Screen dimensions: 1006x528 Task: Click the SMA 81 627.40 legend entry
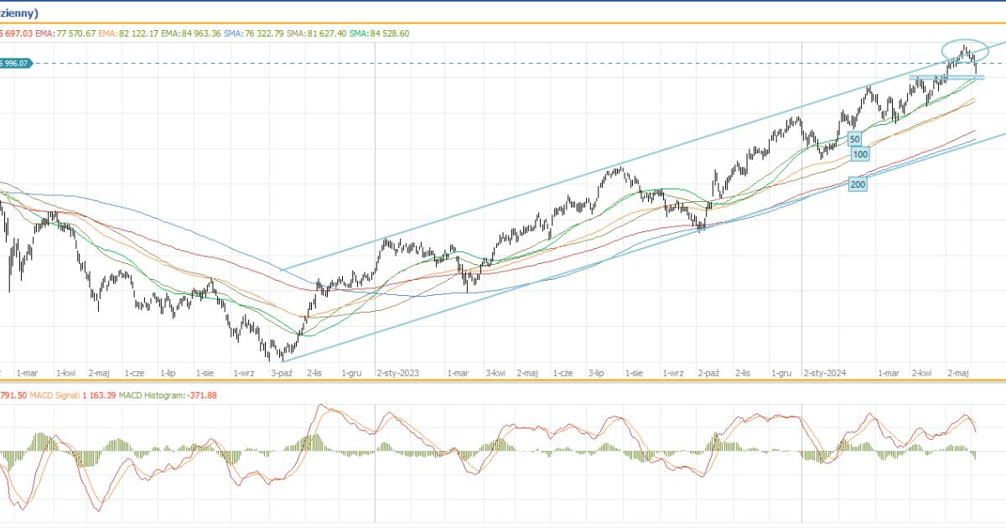[317, 33]
